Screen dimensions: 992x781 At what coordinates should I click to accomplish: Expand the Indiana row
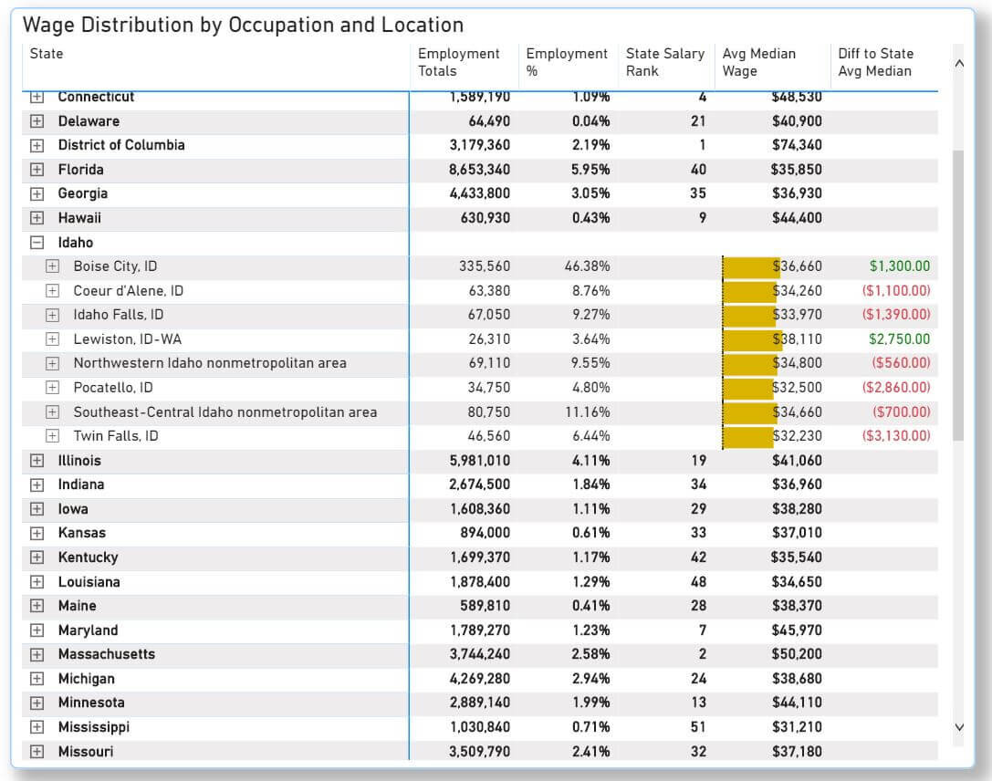click(37, 485)
